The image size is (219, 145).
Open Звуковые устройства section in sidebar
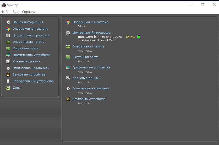29,74
